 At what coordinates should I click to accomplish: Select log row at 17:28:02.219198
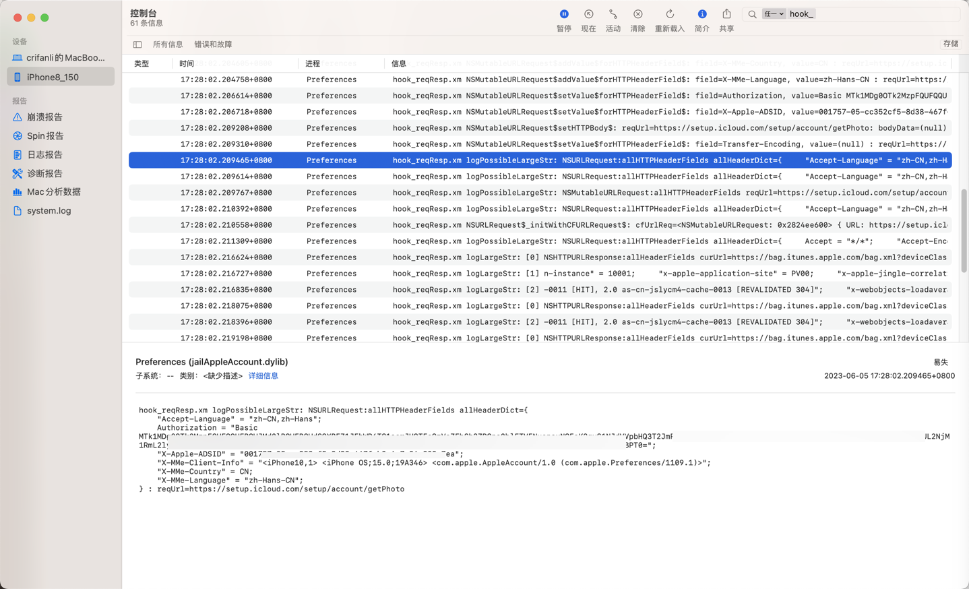coord(540,337)
